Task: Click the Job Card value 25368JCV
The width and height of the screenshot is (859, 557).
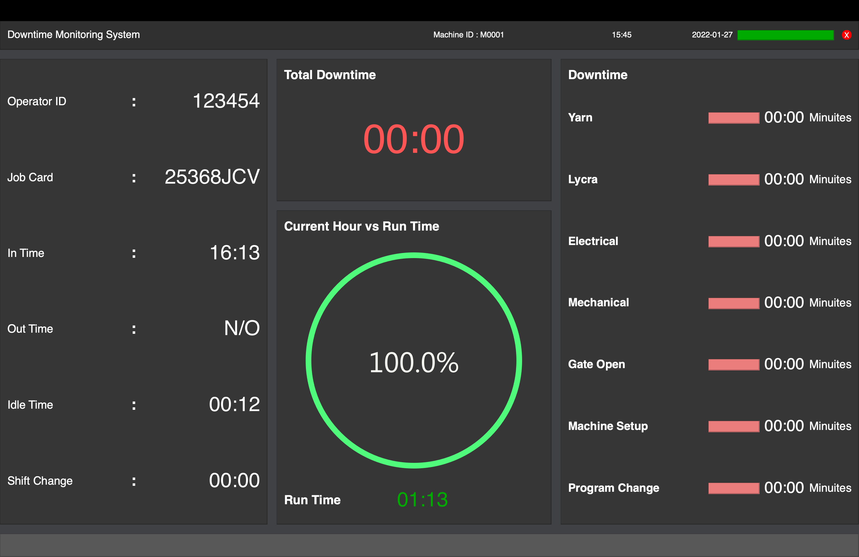Action: pyautogui.click(x=212, y=177)
